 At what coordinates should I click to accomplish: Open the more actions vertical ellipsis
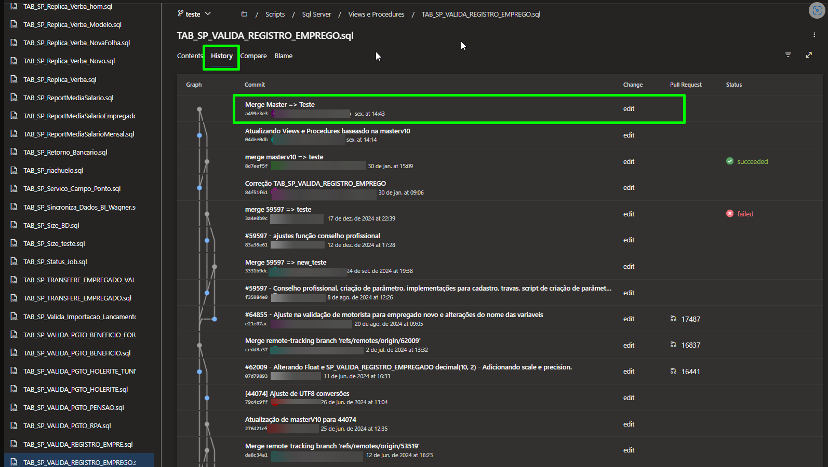coord(814,35)
